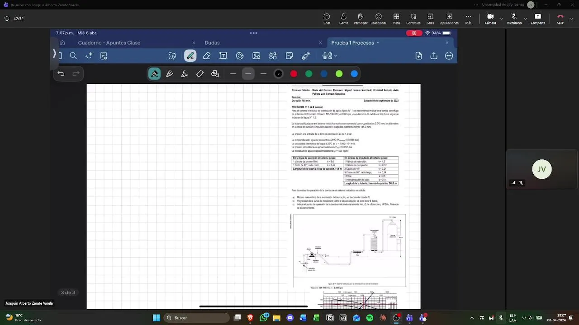Open the search magnifier tool
This screenshot has height=325, width=579.
pyautogui.click(x=73, y=56)
